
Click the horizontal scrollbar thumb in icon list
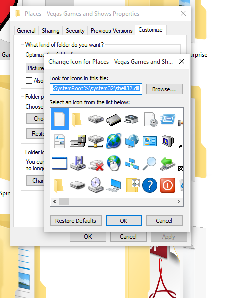[x=64, y=201]
